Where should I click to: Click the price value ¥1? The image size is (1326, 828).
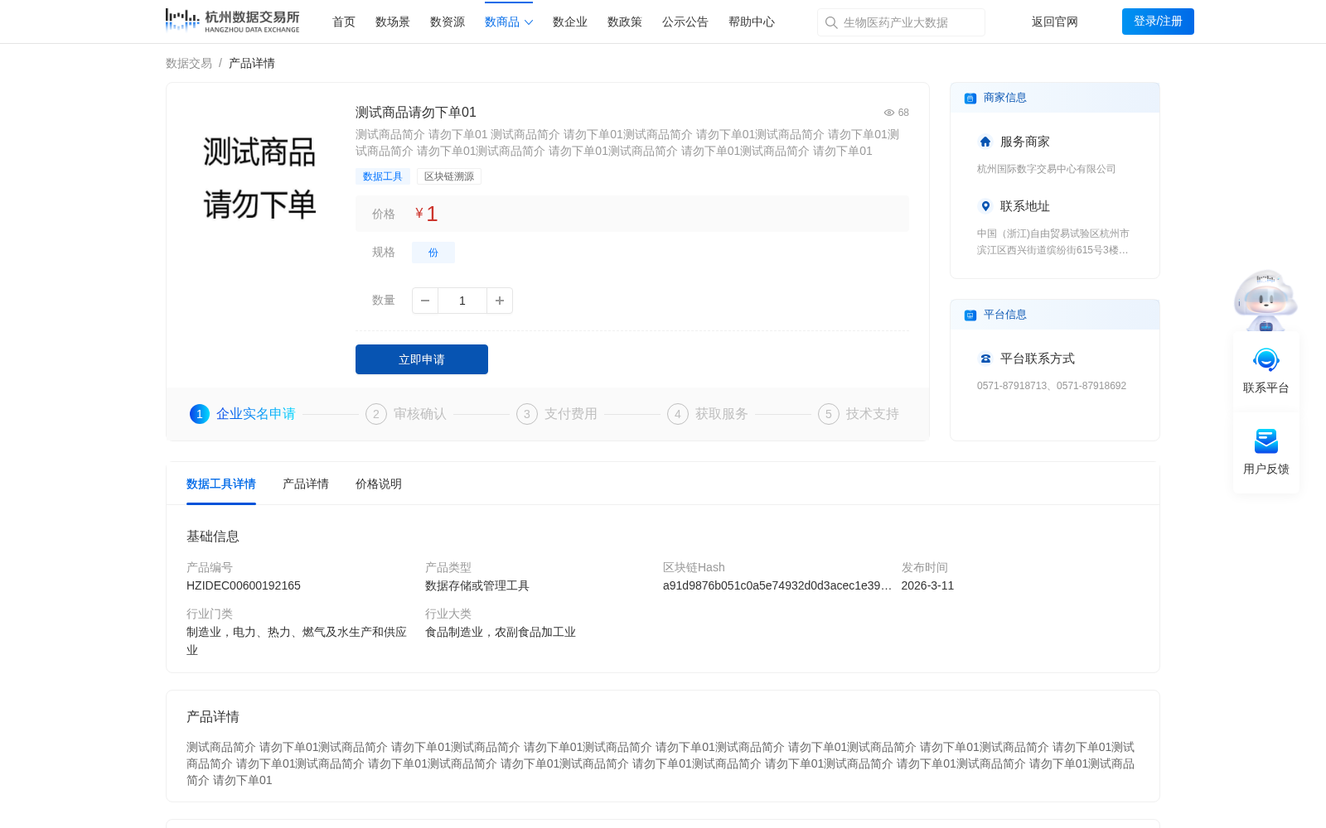pyautogui.click(x=427, y=214)
